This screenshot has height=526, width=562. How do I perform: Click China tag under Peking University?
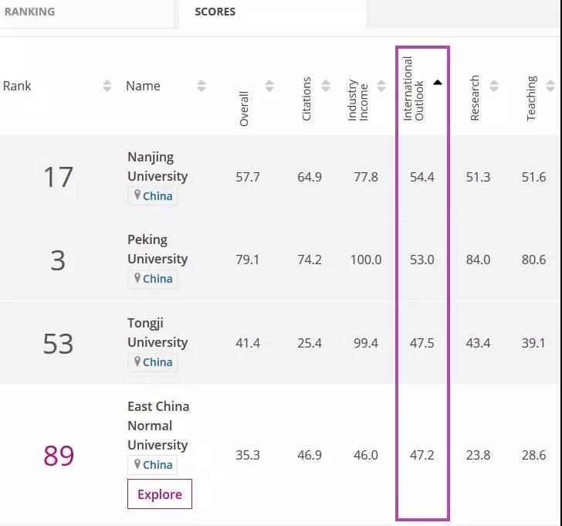pyautogui.click(x=153, y=278)
